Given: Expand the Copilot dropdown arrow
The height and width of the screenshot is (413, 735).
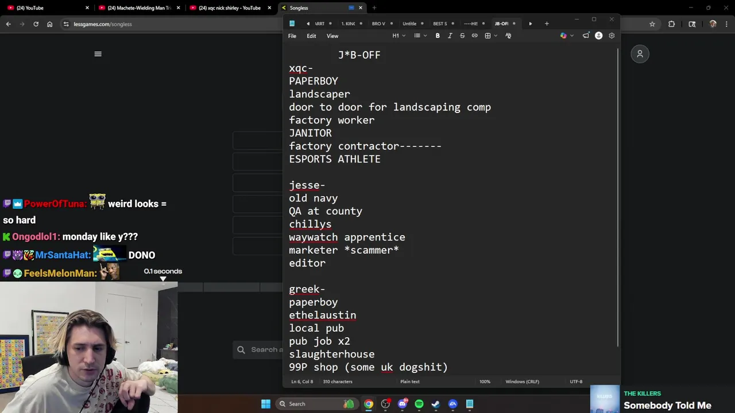Looking at the screenshot, I should pyautogui.click(x=572, y=36).
